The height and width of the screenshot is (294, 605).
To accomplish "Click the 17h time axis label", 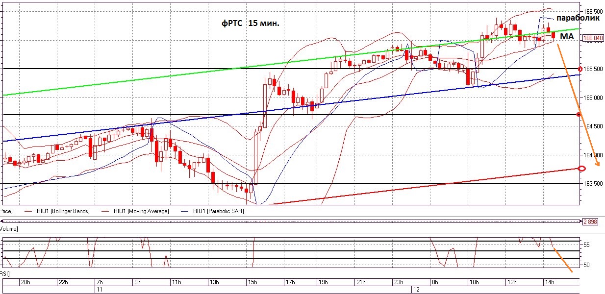I will [290, 282].
